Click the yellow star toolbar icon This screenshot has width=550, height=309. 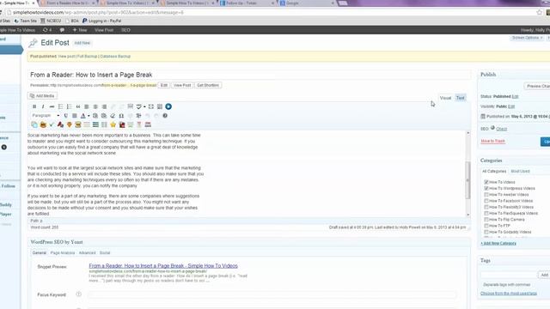[113, 124]
